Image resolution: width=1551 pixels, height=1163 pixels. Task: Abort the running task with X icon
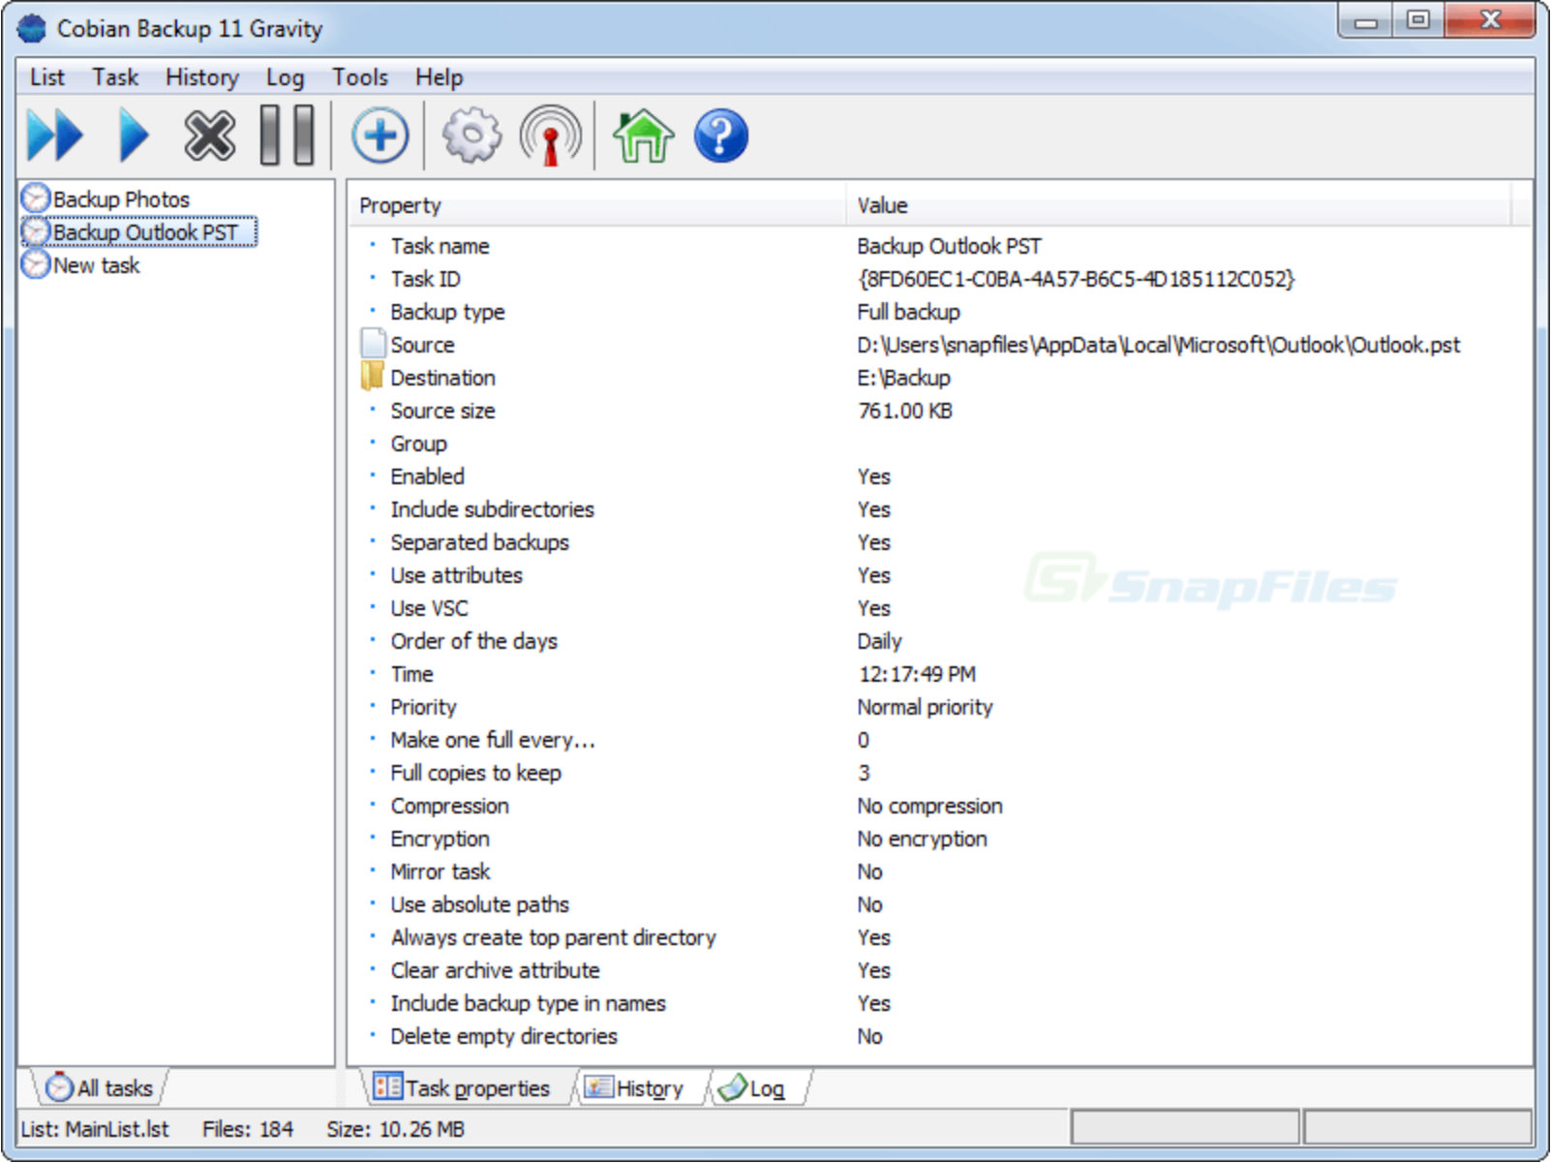point(209,136)
